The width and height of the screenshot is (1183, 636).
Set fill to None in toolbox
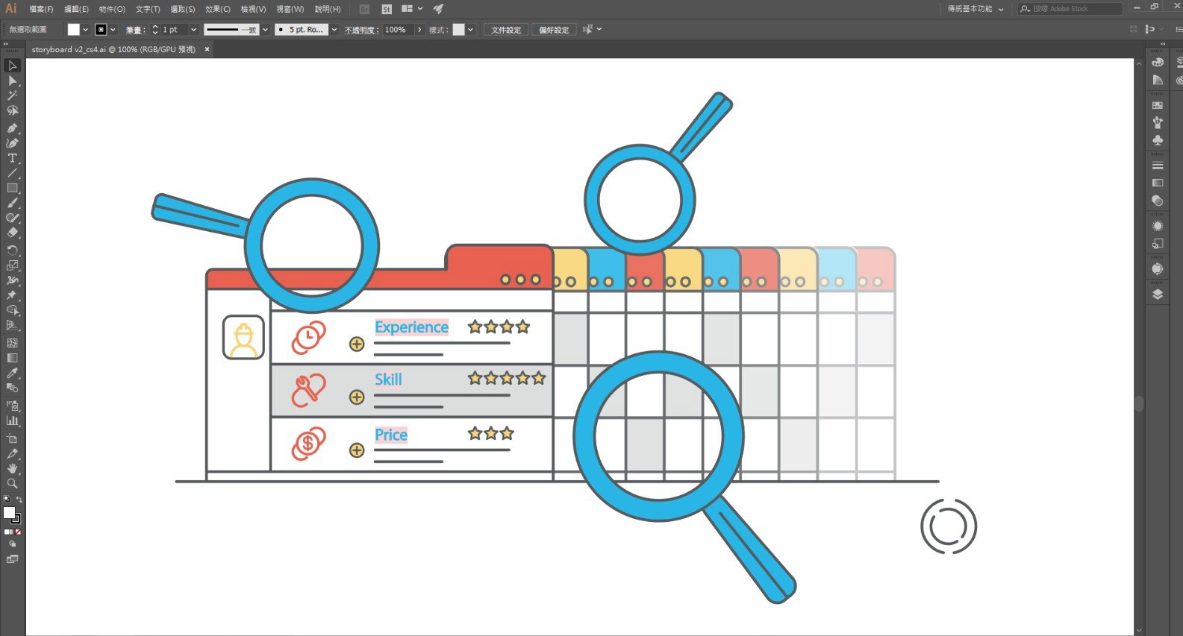click(x=18, y=532)
